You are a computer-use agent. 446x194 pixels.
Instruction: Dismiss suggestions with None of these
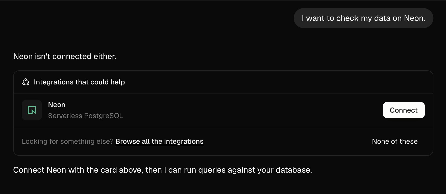coord(395,141)
